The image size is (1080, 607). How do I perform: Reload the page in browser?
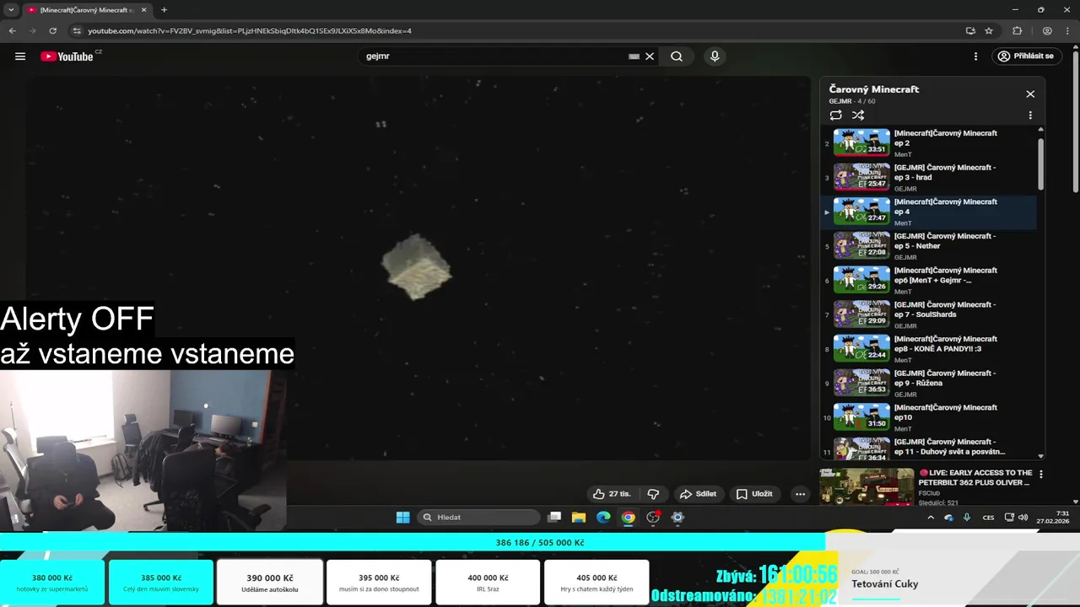tap(52, 30)
